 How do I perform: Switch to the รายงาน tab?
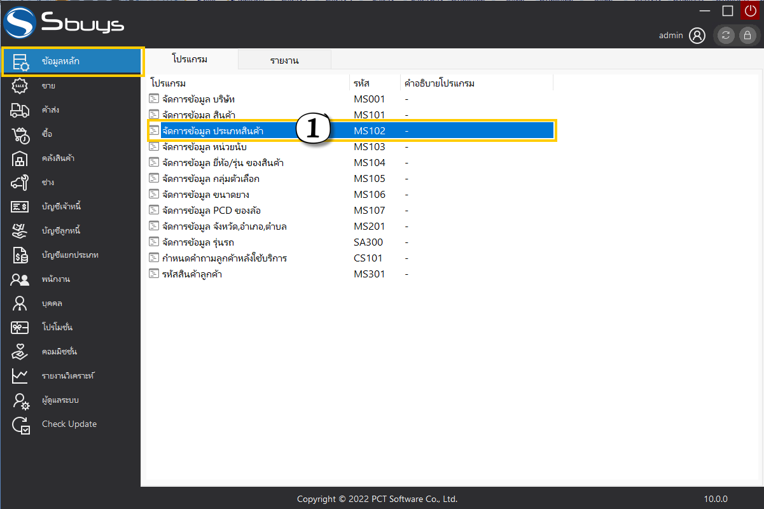[x=284, y=60]
